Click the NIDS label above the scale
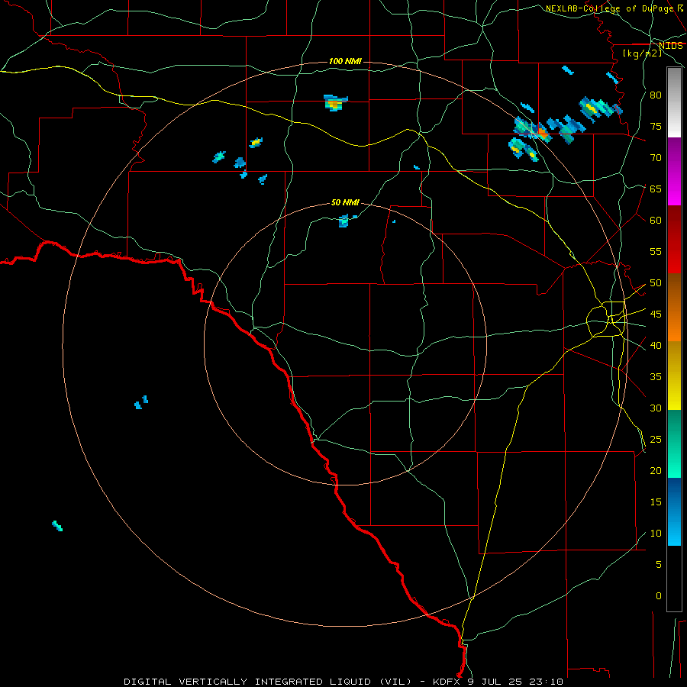Screen dimensions: 687x687 (671, 46)
